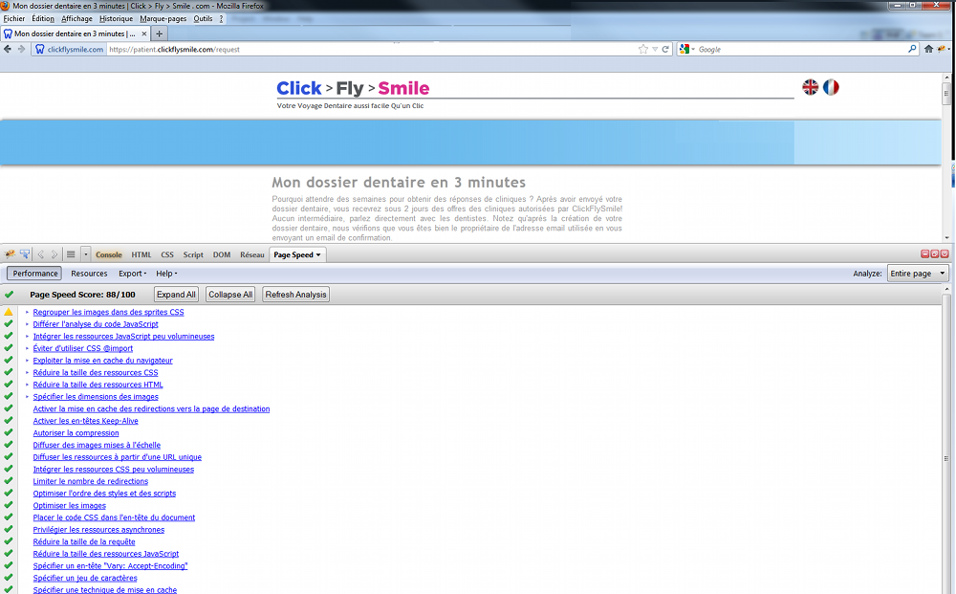Open the URL history dropdown triangle

[655, 49]
